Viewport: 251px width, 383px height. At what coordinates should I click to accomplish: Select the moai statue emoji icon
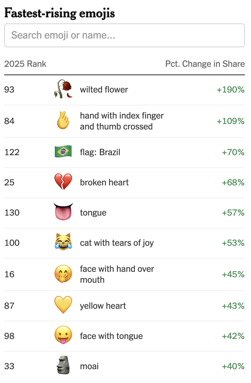click(x=63, y=365)
